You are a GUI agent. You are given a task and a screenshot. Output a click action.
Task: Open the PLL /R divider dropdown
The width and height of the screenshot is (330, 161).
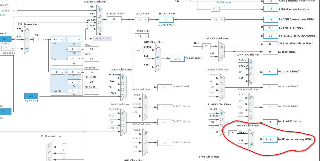75,39
